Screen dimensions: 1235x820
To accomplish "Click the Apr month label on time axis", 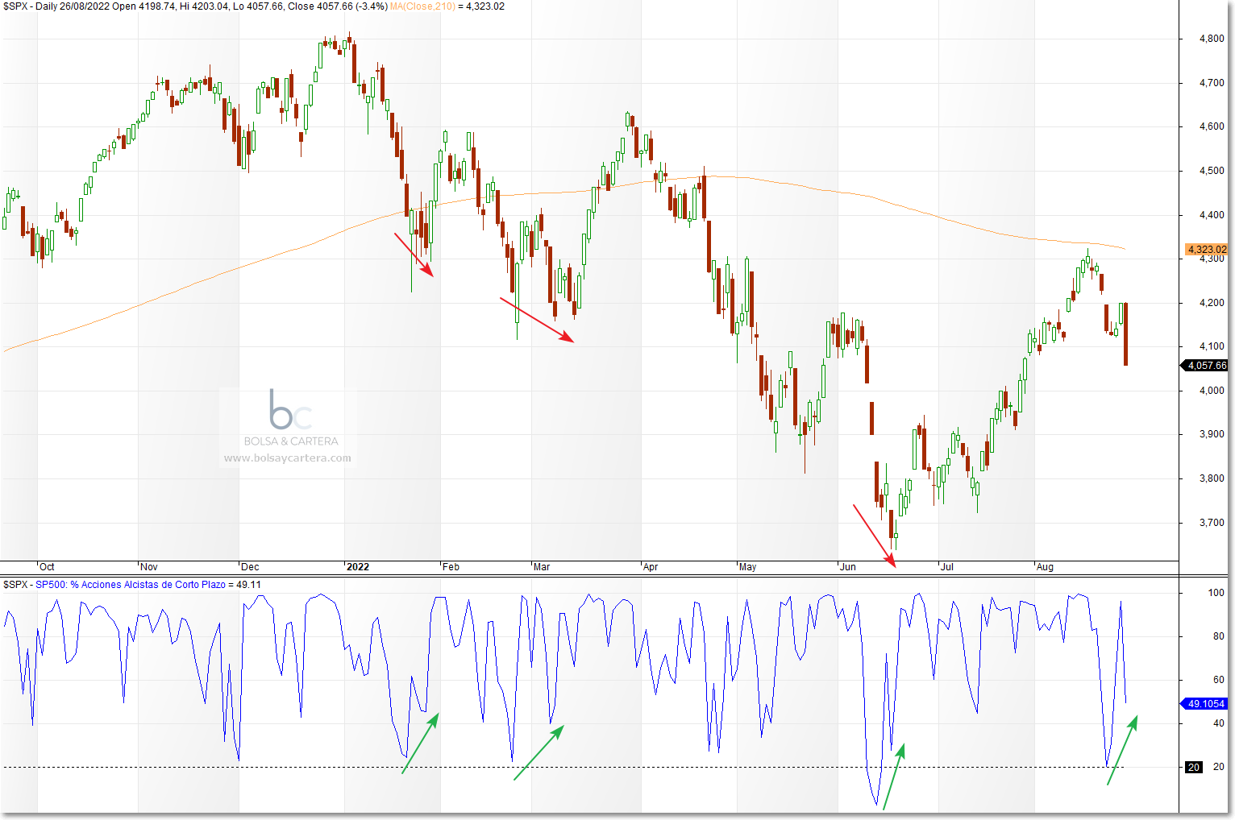I will [x=651, y=567].
